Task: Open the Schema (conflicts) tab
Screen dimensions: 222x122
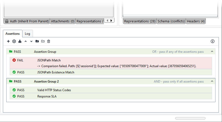Action: click(171, 21)
